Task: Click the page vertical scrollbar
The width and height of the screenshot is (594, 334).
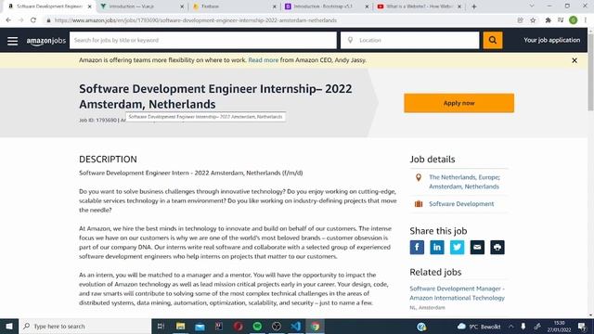Action: click(590, 72)
